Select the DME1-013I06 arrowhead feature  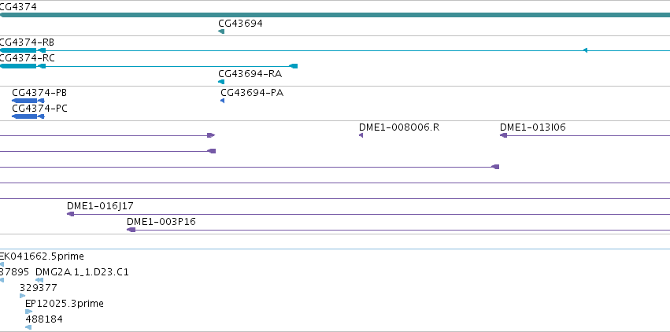click(x=503, y=135)
